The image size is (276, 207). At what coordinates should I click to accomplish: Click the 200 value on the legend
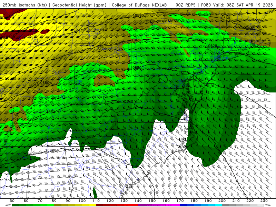[x=222, y=201]
